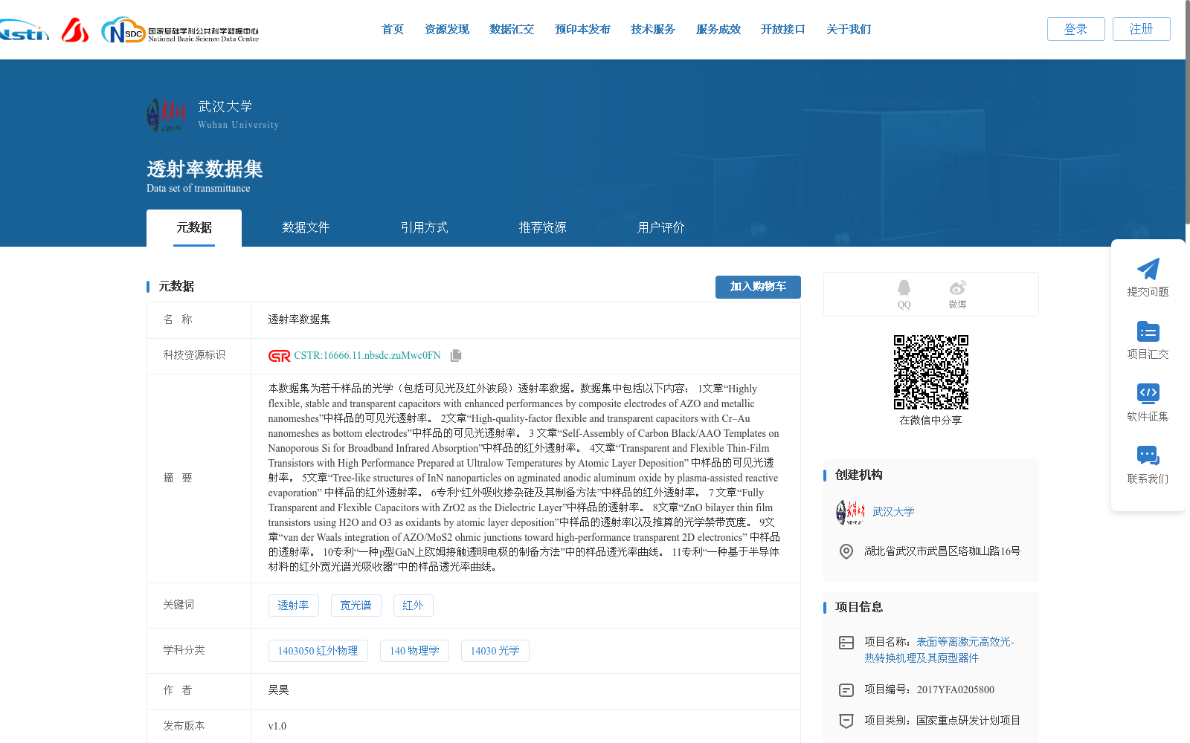Click the 透射率数据集 name cell value
This screenshot has width=1190, height=743.
(299, 319)
